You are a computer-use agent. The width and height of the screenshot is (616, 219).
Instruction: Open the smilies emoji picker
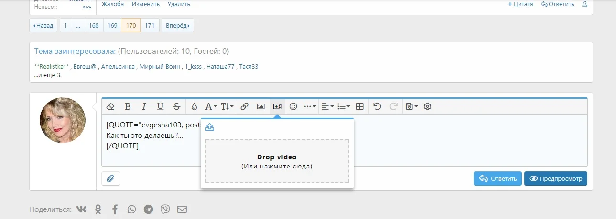pos(293,106)
